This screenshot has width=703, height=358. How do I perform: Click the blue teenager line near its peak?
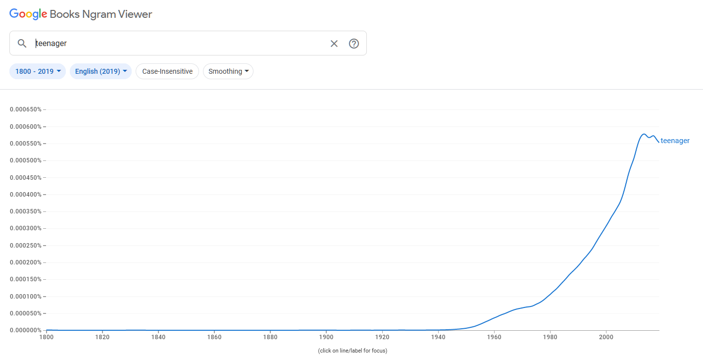(x=643, y=134)
